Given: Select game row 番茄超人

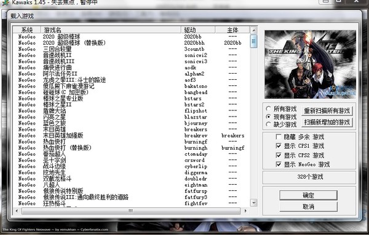Looking at the screenshot, I should point(131,154).
